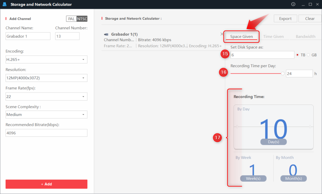Expand the Frame Rate dropdown showing 22
Screen dimensions: 322x194
point(47,96)
